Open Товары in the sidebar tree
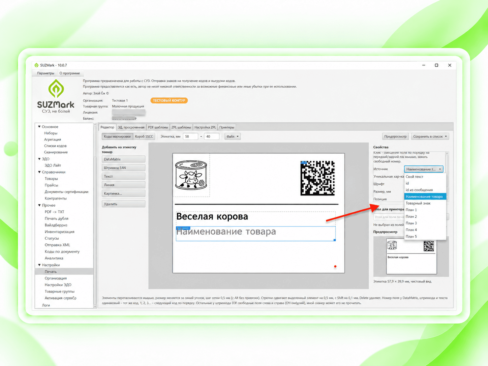The width and height of the screenshot is (488, 366). 51,179
